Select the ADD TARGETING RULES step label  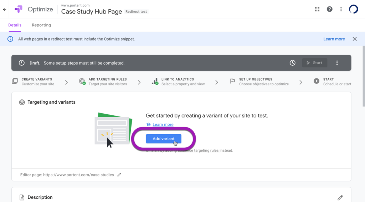[108, 79]
